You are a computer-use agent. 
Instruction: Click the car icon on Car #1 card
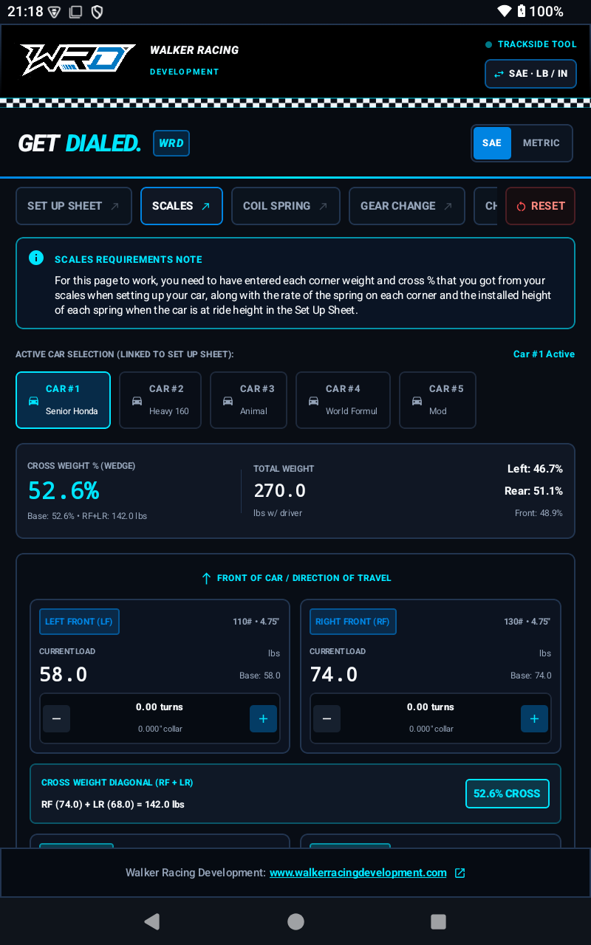point(33,401)
